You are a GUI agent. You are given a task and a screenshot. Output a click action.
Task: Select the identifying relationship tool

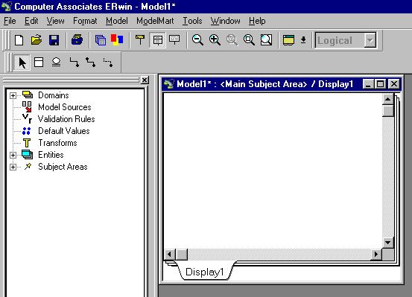click(75, 63)
